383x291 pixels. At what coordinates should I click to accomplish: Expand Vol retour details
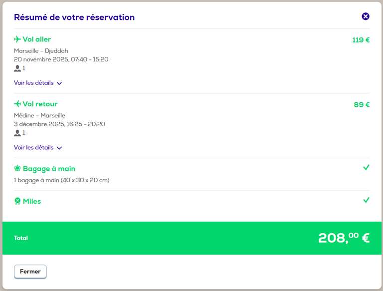click(33, 148)
